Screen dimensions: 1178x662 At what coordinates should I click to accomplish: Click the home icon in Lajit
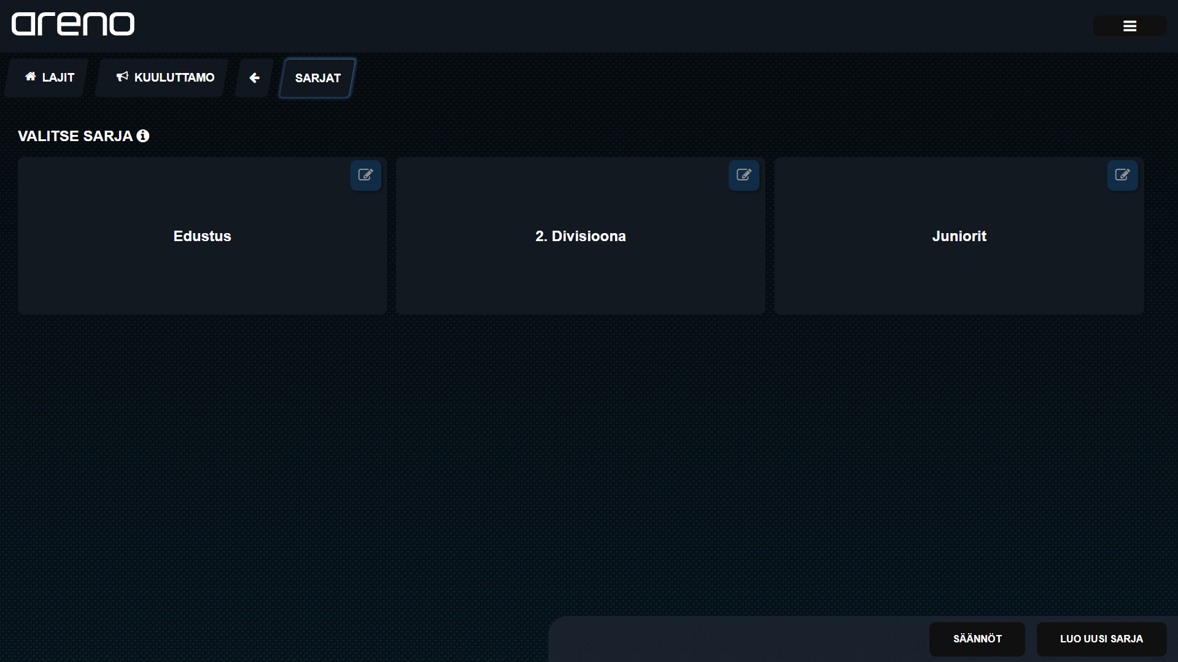tap(30, 77)
